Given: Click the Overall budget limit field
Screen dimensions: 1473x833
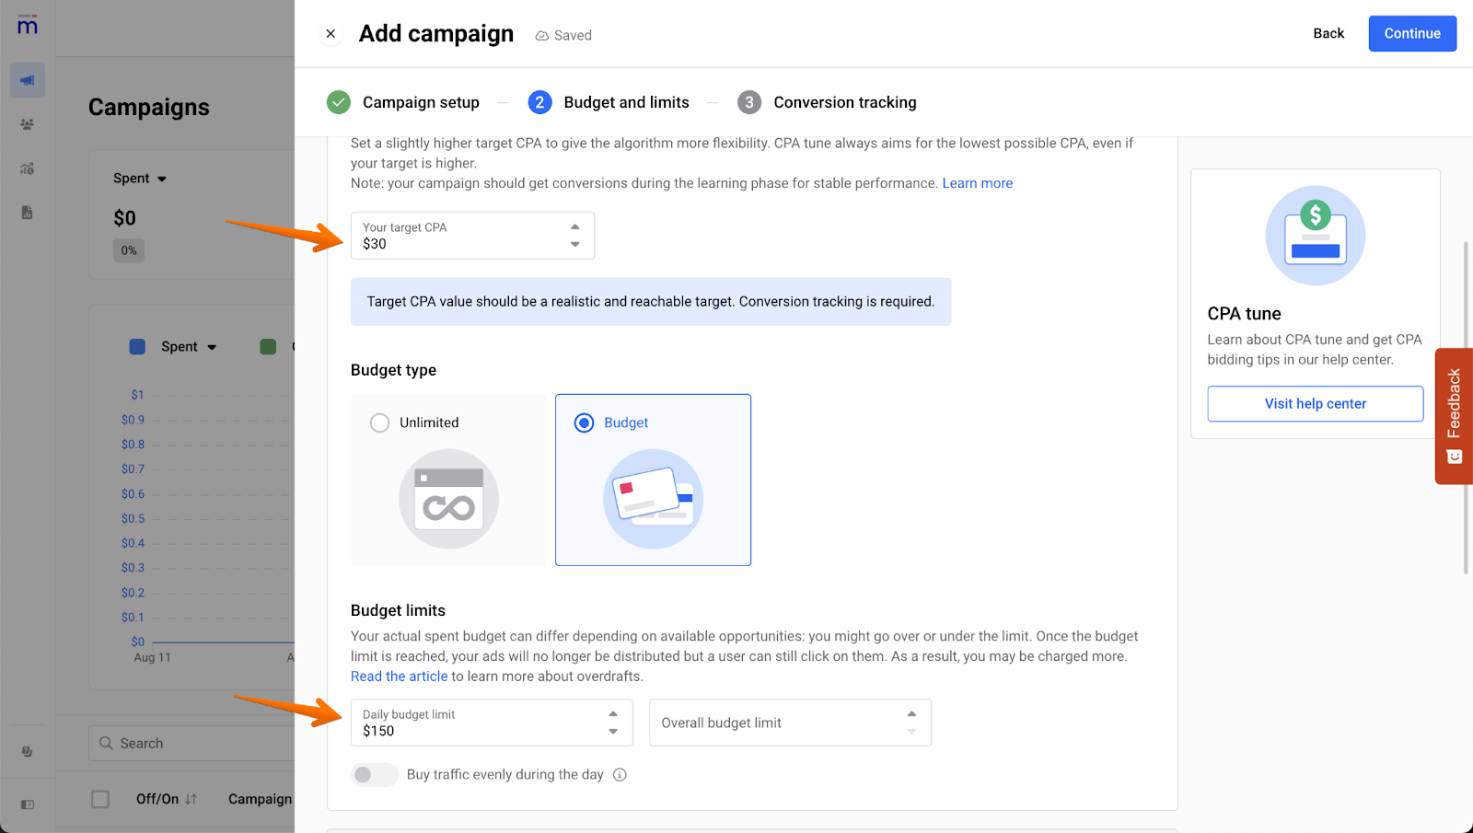Looking at the screenshot, I should coord(778,723).
